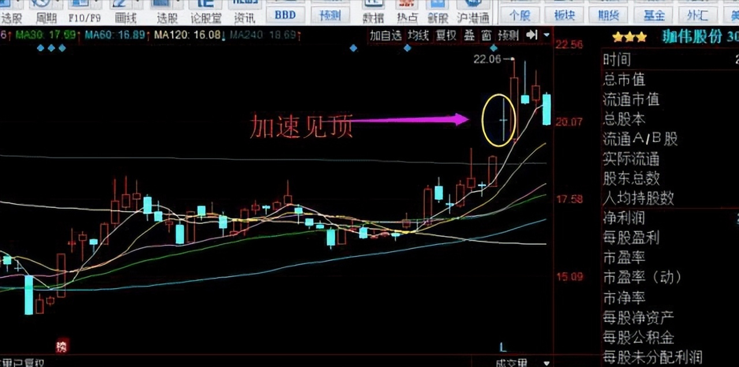Click the MA240: 18.69 indicator label
Screen dimensions: 739x367
coord(265,35)
